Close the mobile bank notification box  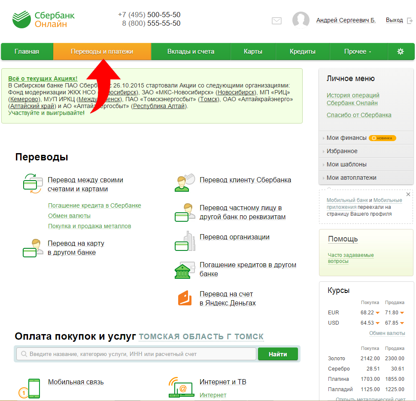click(x=408, y=194)
